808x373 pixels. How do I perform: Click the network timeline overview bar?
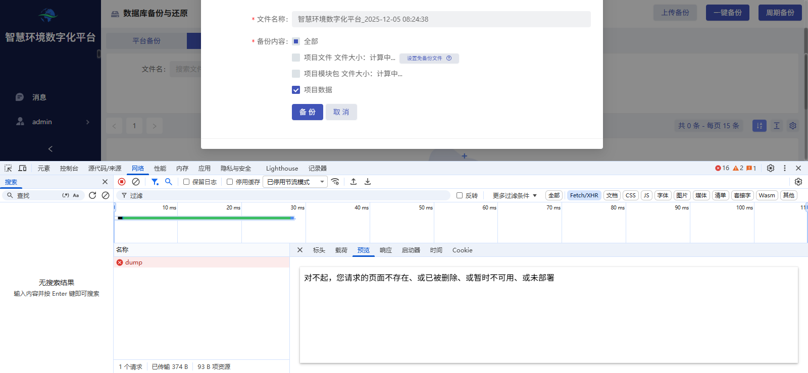(x=207, y=218)
